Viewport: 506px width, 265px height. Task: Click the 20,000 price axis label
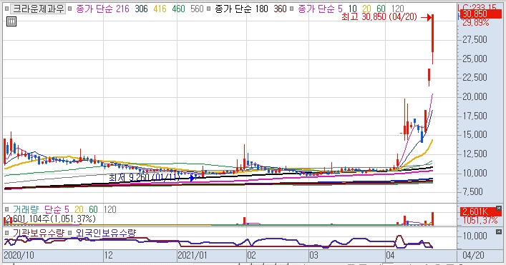click(x=475, y=96)
